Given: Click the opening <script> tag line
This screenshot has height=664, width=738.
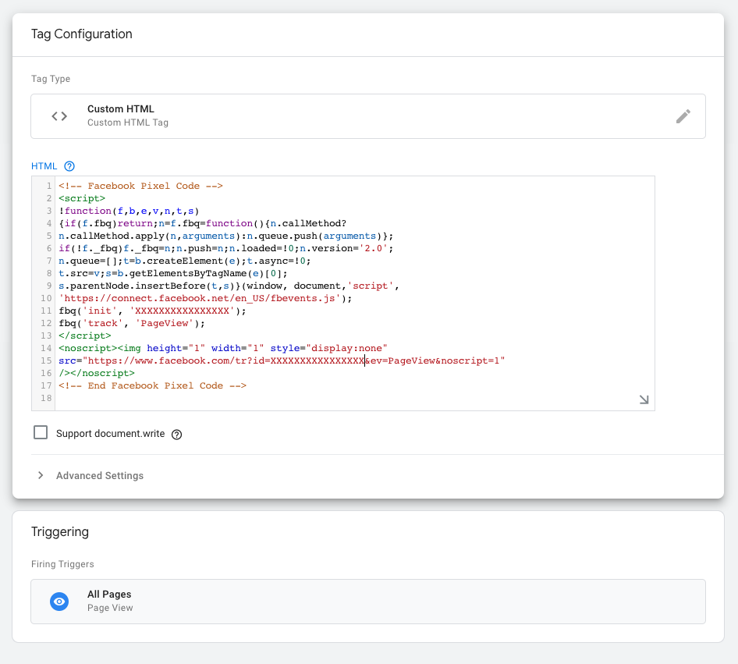Looking at the screenshot, I should tap(82, 199).
